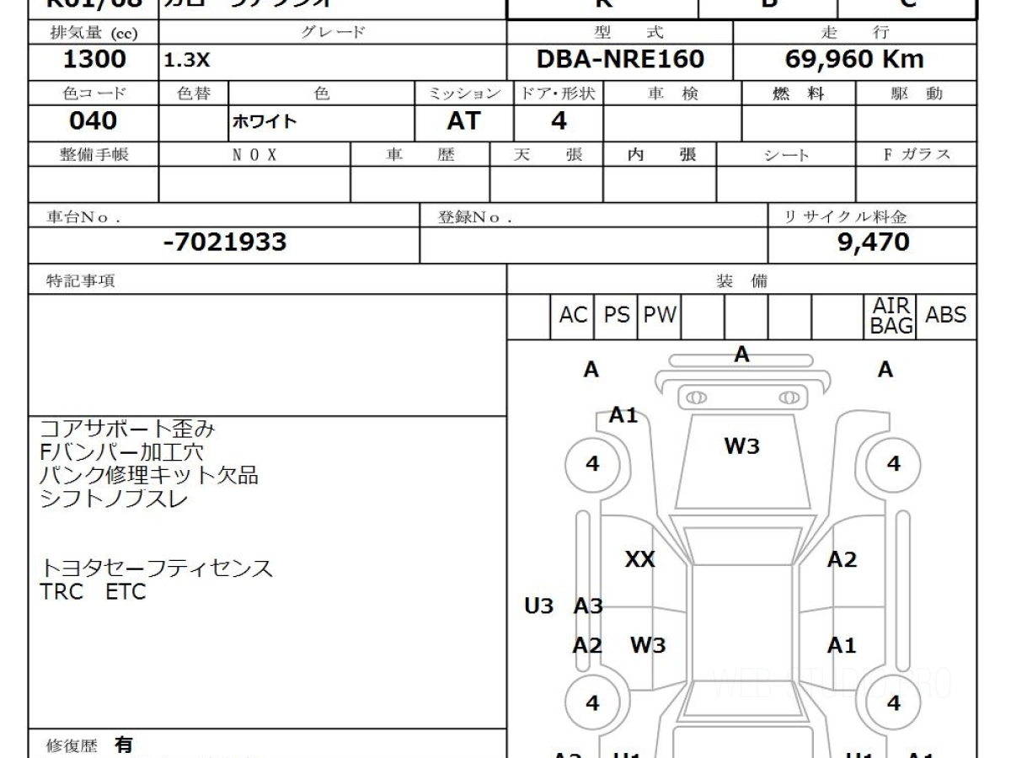Select the TRC ETC line
Screen dimensions: 1011x758
click(93, 591)
